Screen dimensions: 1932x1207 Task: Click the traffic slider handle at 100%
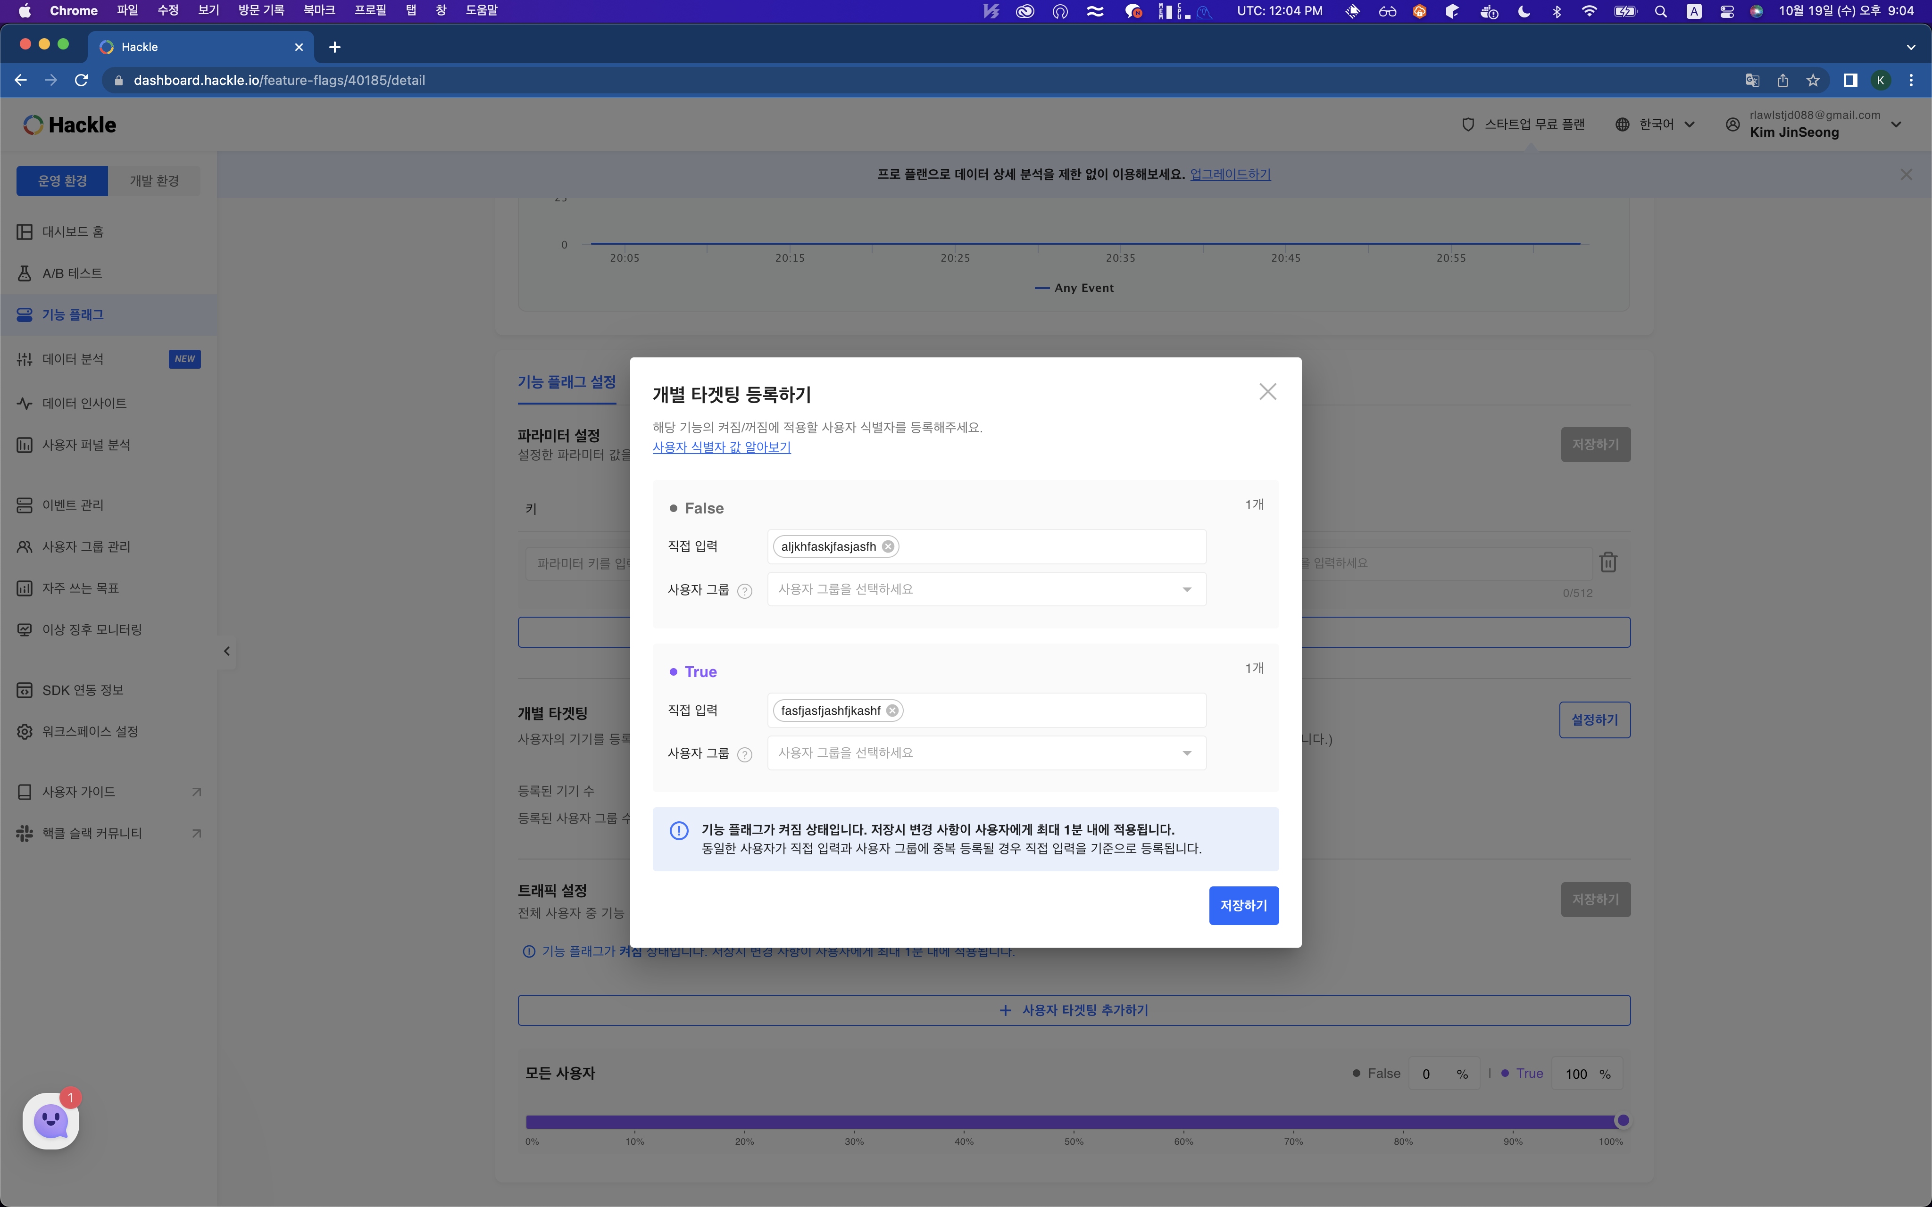tap(1622, 1120)
